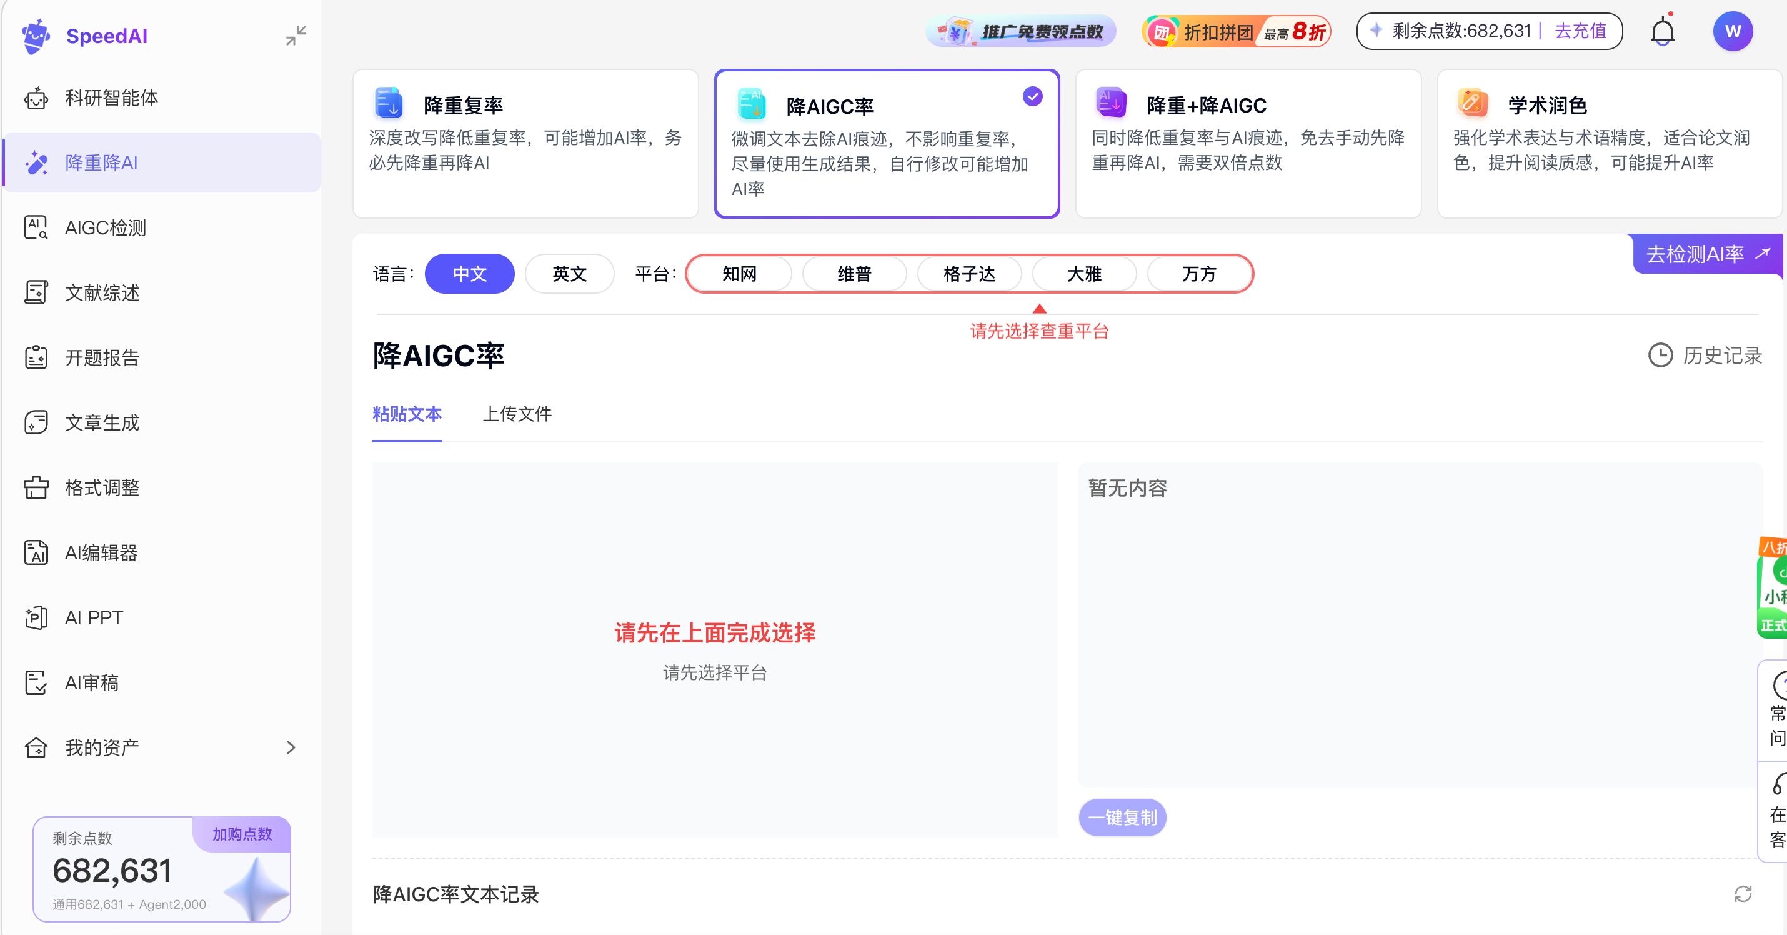1787x935 pixels.
Task: Collapse the sidebar using the shrink arrows
Action: [x=297, y=36]
